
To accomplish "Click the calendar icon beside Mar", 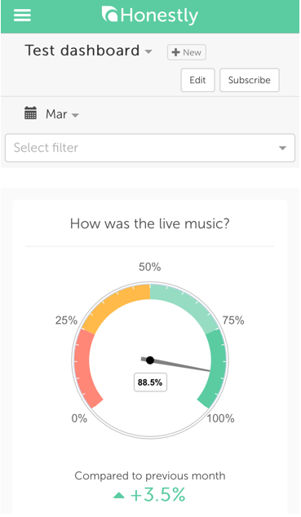I will 30,113.
